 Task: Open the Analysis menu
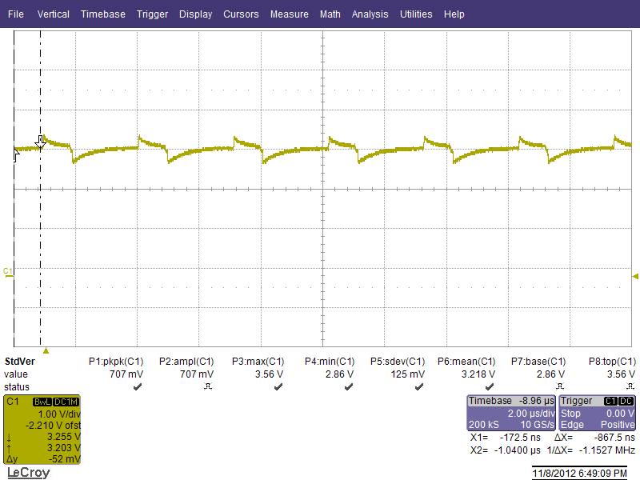370,14
